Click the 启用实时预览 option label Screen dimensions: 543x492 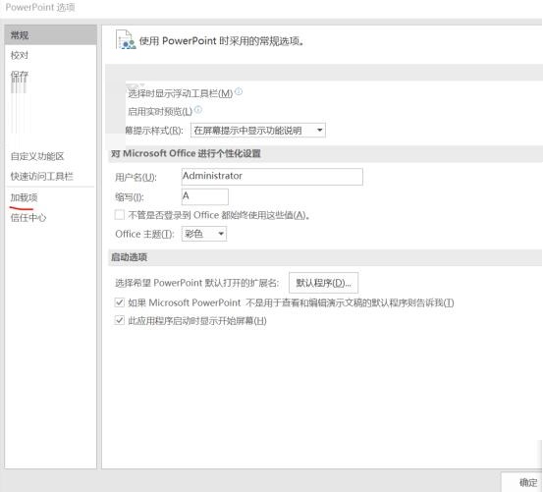click(x=160, y=112)
